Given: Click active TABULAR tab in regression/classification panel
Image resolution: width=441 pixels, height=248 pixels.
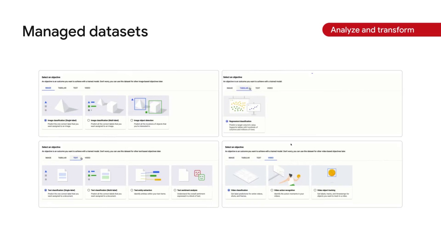Looking at the screenshot, I should (x=244, y=88).
